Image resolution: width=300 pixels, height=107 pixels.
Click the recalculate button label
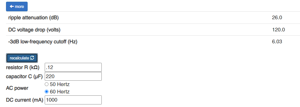[x=19, y=58]
